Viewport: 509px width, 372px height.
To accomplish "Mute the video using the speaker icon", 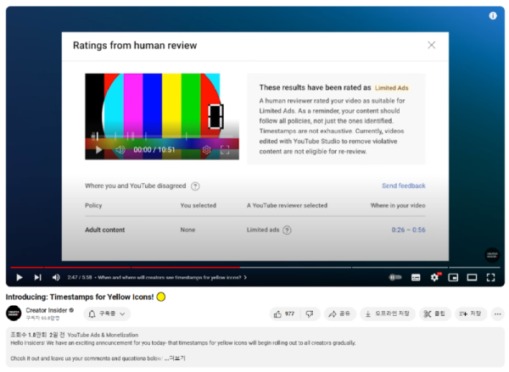I will point(56,277).
